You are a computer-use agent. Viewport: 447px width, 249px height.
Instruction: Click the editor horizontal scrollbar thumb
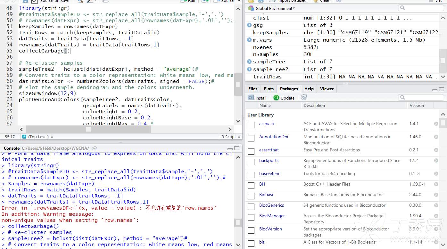[x=88, y=129]
